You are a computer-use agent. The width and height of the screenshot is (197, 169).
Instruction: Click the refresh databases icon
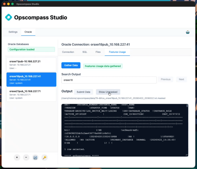coord(35,158)
